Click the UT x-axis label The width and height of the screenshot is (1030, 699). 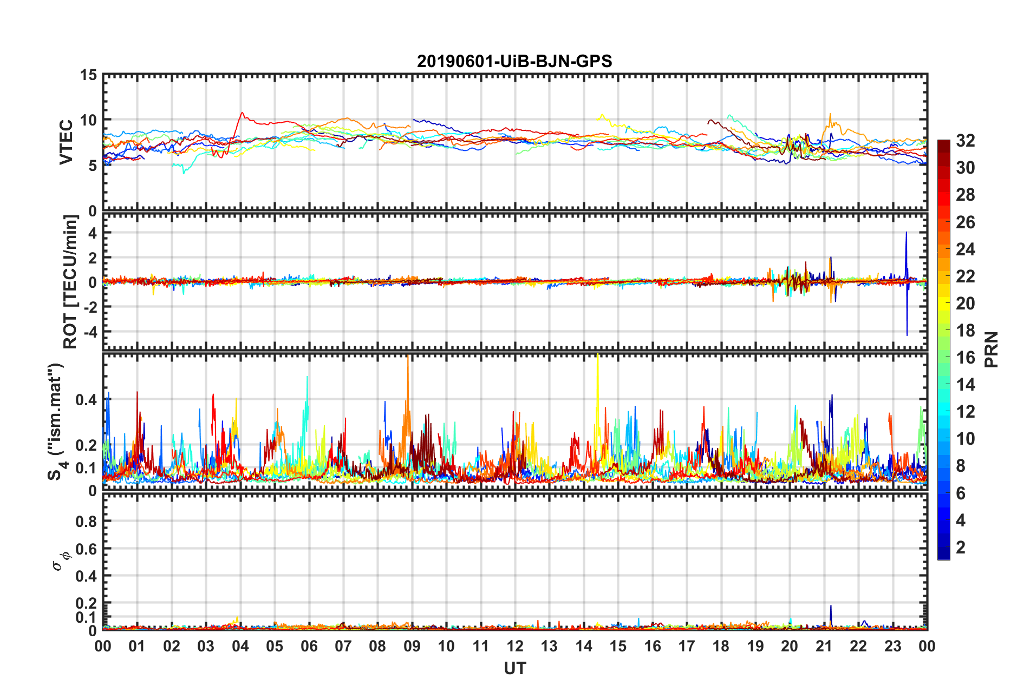point(515,669)
